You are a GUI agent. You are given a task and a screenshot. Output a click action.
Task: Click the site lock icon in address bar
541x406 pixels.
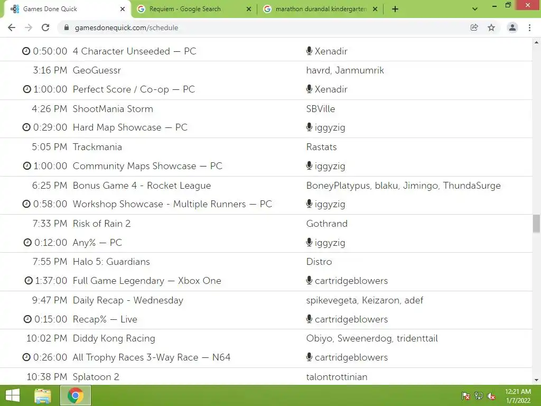[67, 27]
